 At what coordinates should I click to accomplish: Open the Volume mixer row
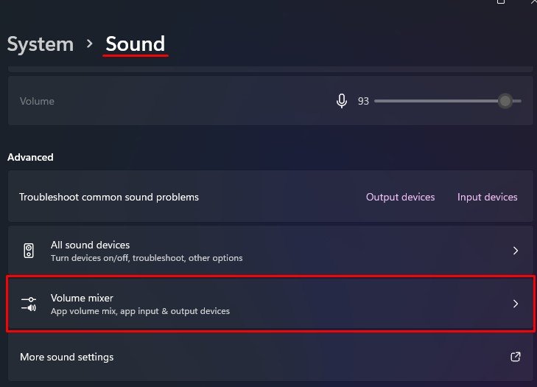[270, 304]
